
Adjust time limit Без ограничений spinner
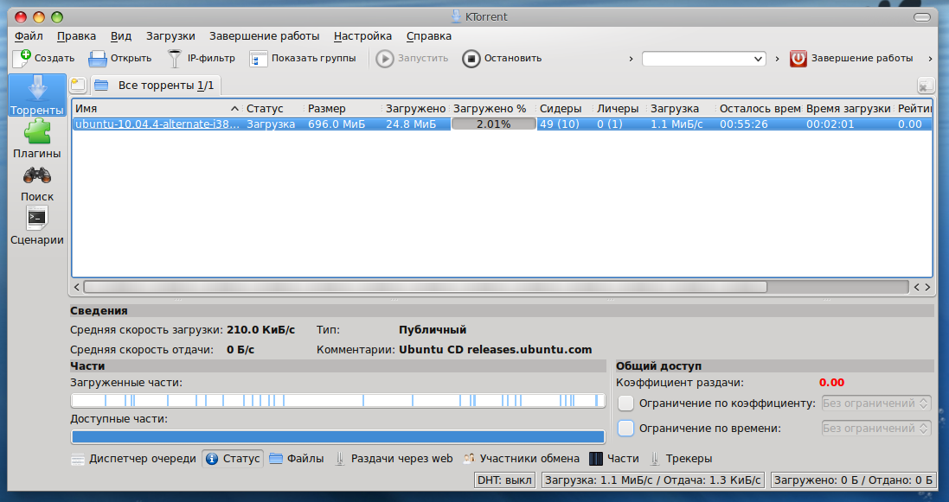(875, 429)
